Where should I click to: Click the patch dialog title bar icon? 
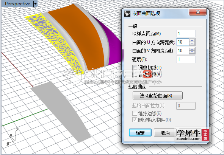pos(127,14)
